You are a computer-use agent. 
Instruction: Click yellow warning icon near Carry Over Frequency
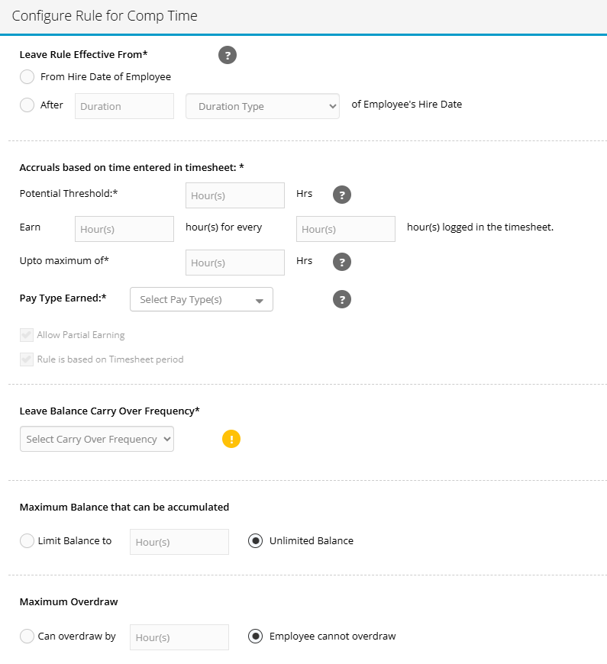231,439
